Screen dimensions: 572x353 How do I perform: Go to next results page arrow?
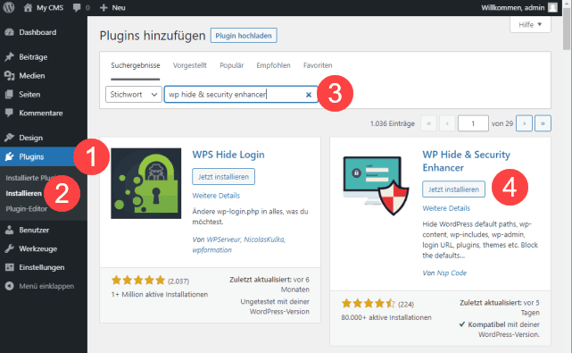click(524, 123)
